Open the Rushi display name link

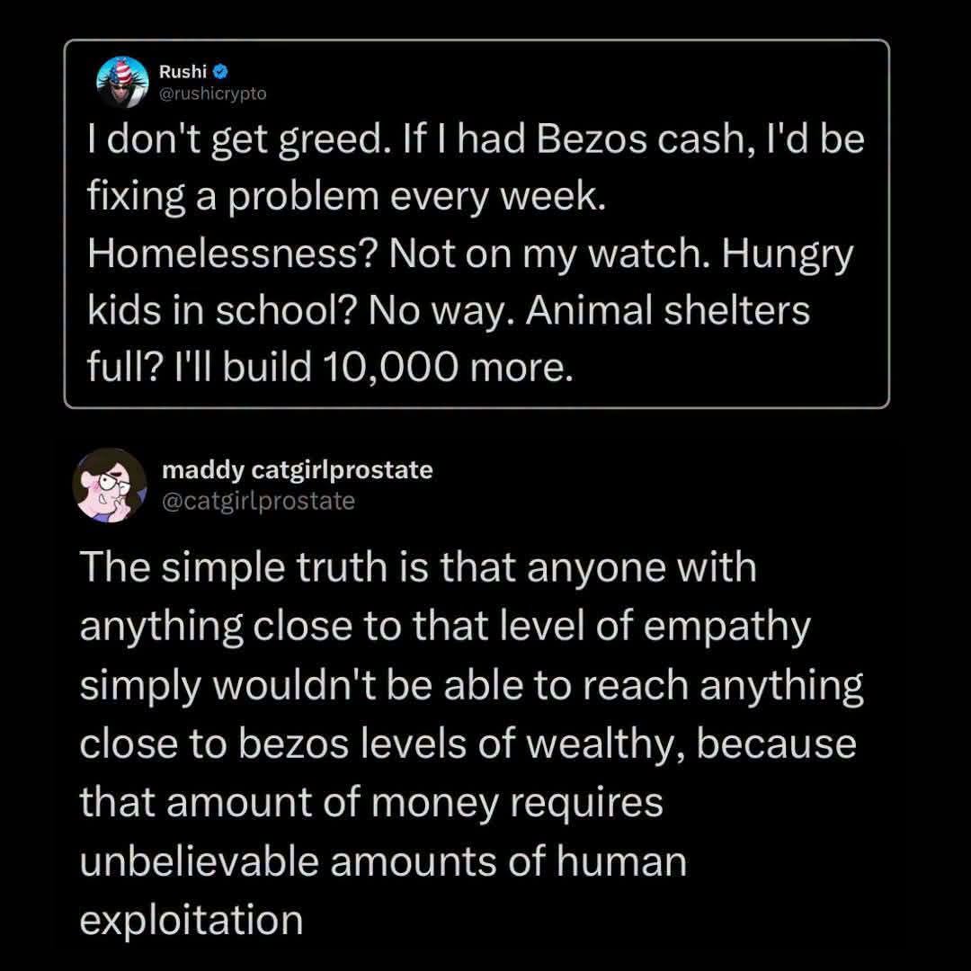click(x=183, y=72)
